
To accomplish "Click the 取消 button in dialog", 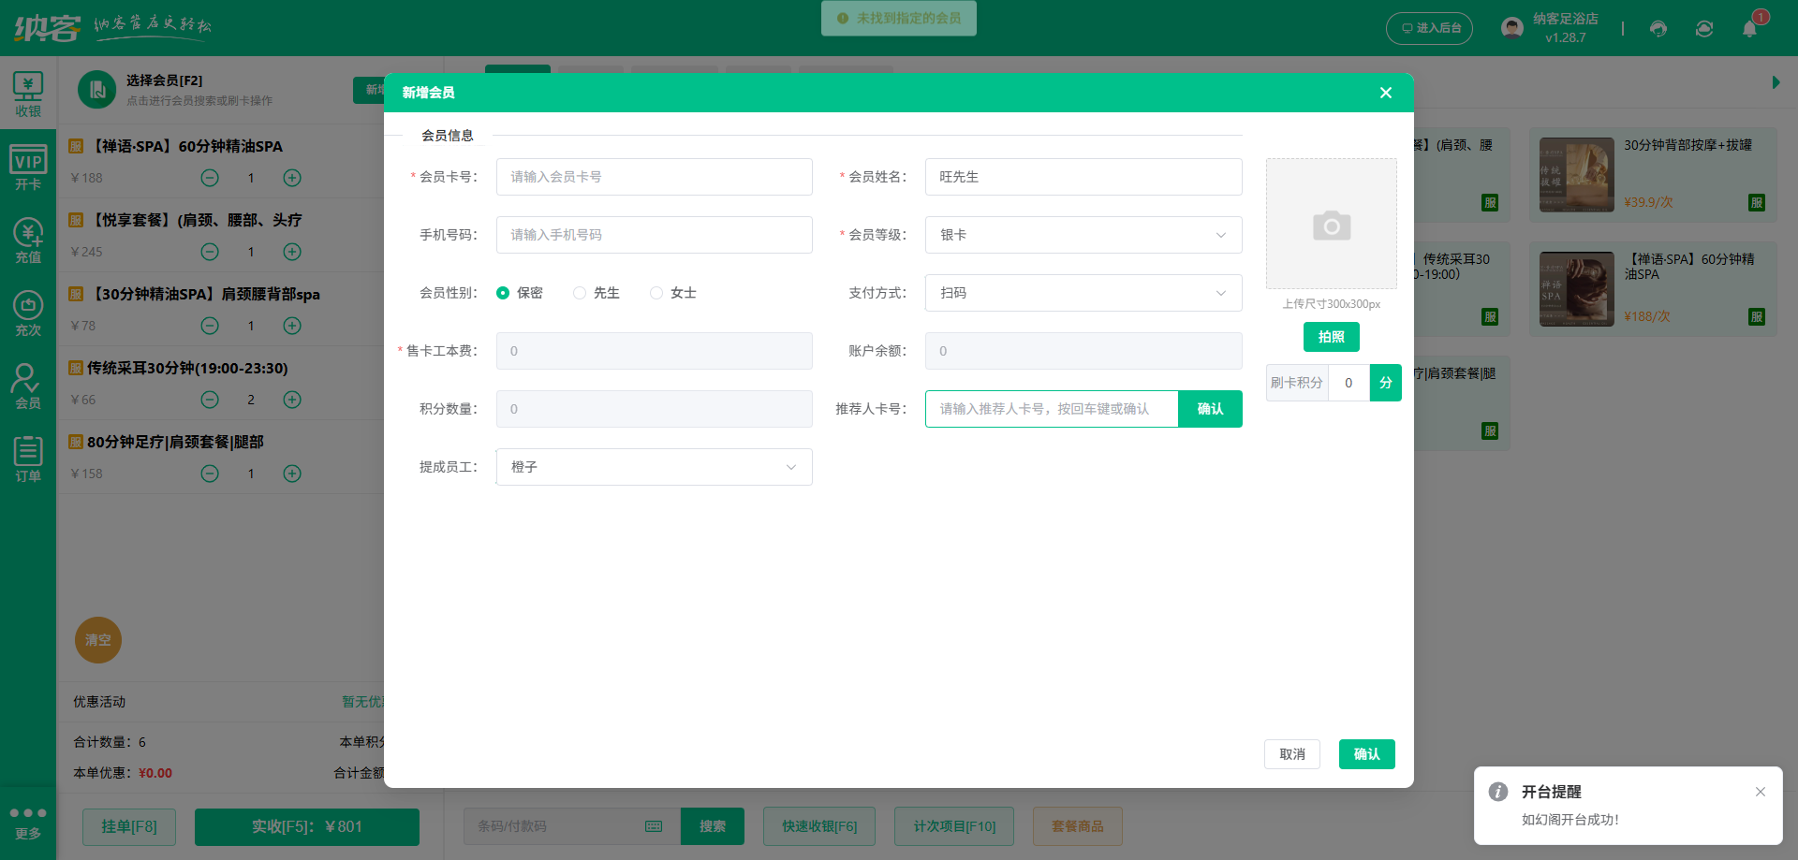I will (1291, 754).
